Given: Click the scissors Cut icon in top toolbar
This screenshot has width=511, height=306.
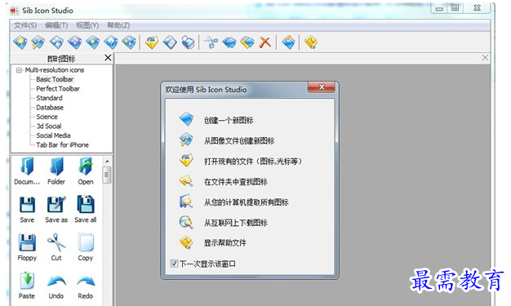Looking at the screenshot, I should (211, 42).
